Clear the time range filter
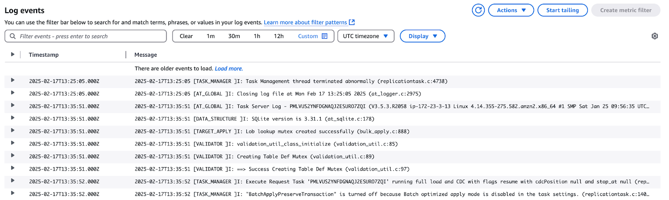The width and height of the screenshot is (669, 200). 186,36
